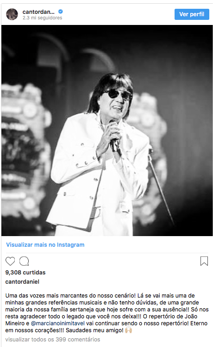
Task: Save post with the bookmark icon
Action: coord(204,261)
